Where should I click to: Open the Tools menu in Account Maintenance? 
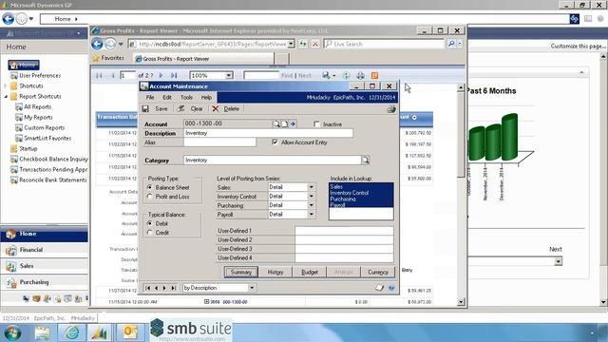[186, 97]
